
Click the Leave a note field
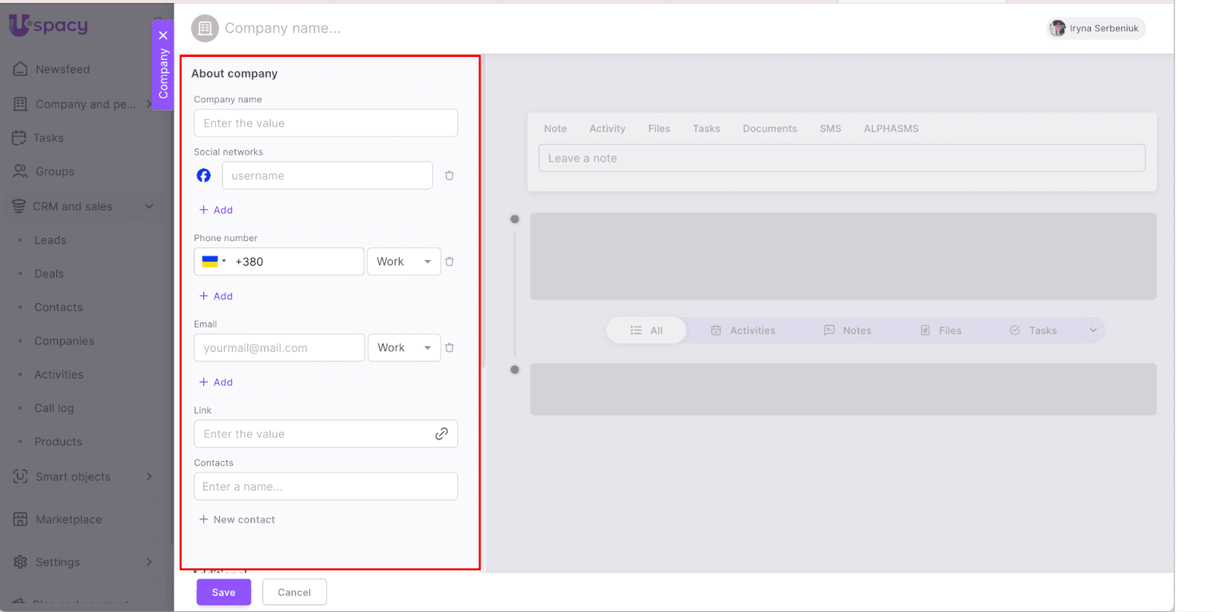(842, 158)
